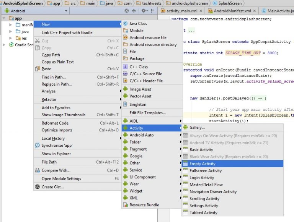Click the Java Class icon in New submenu
294x222 pixels.
126,24
